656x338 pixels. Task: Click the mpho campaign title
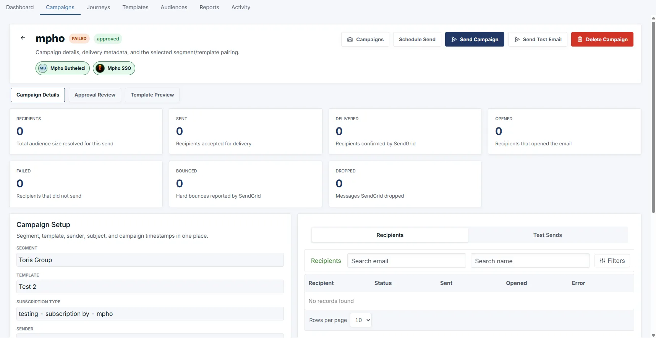50,39
